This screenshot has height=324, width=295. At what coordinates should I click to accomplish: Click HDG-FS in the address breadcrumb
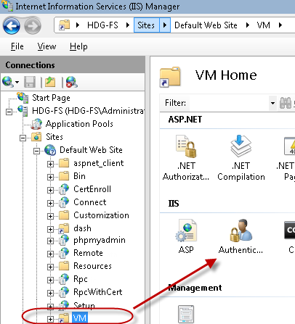point(102,25)
